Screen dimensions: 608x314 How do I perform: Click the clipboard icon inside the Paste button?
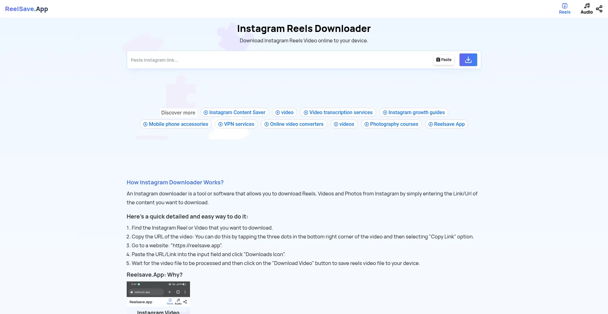(438, 59)
